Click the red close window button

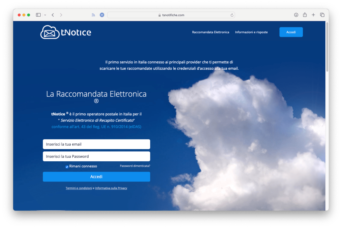tap(19, 15)
